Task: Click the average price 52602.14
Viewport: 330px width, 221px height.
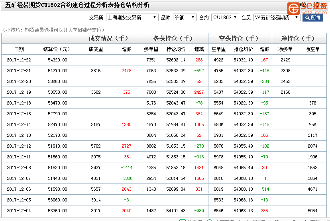Action: click(176, 60)
